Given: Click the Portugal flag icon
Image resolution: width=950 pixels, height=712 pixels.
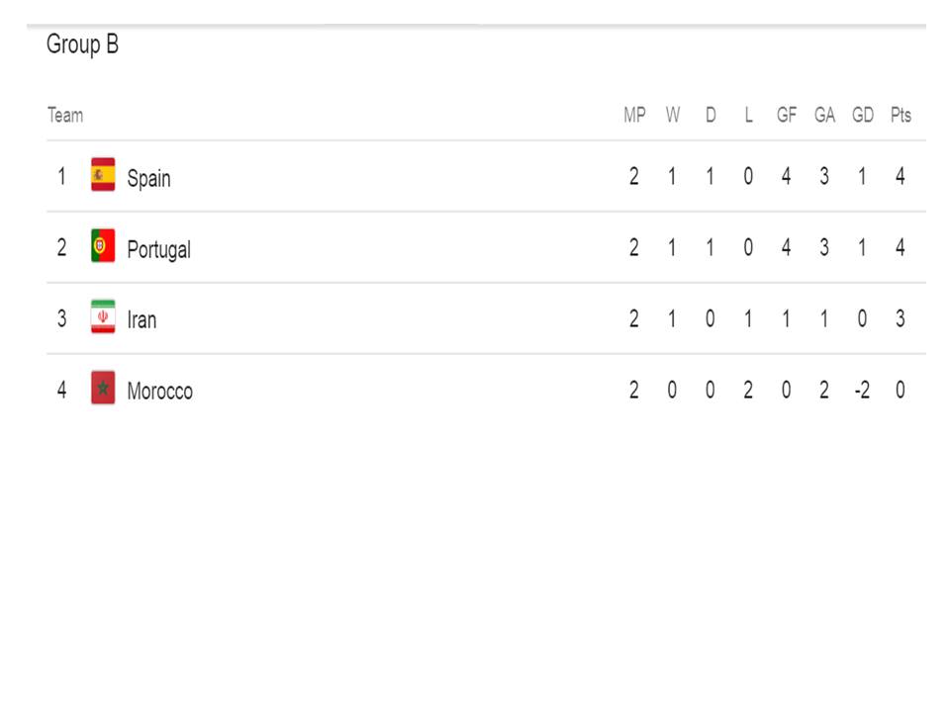Looking at the screenshot, I should point(103,245).
